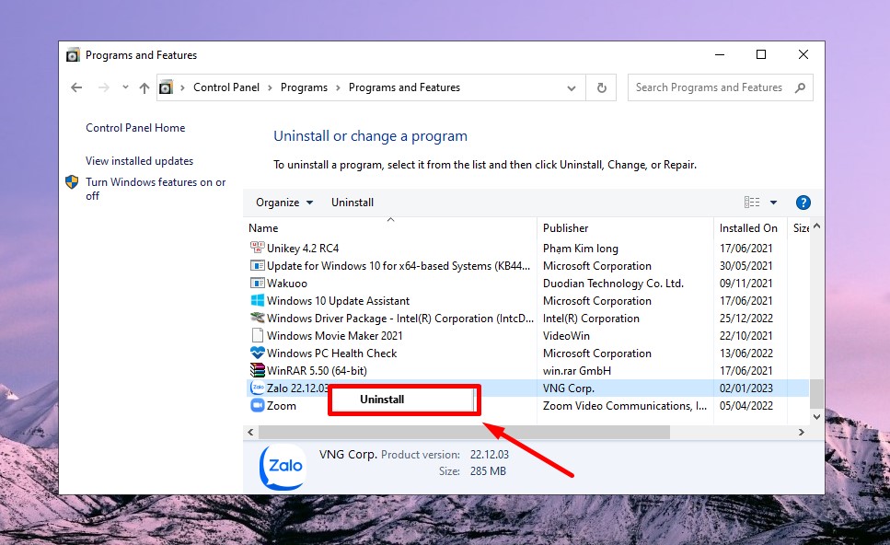Click the vertical scrollbar up arrow
Screen dimensions: 890x545
pyautogui.click(x=816, y=226)
